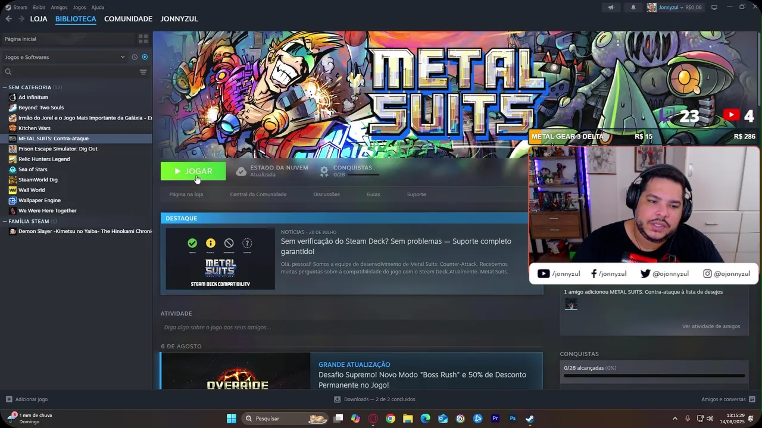Open Adobe Premiere Pro from taskbar

coord(495,418)
